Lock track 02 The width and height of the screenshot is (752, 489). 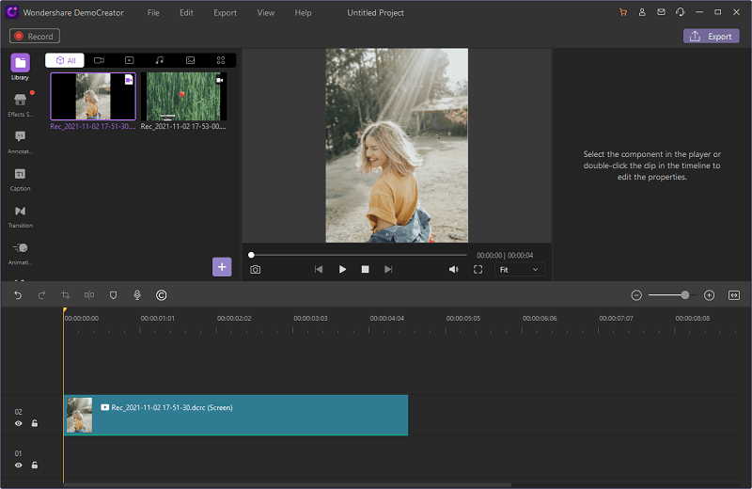[x=35, y=423]
